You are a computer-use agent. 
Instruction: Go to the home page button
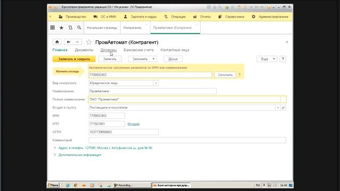tap(57, 42)
